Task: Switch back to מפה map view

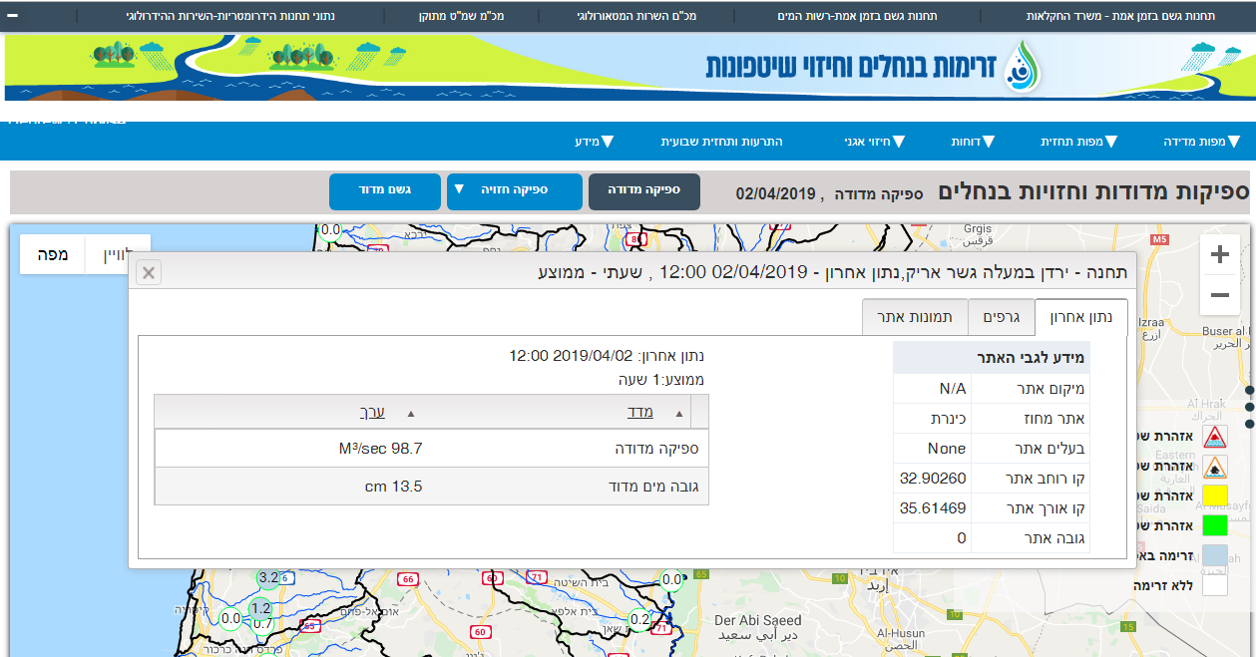Action: (51, 254)
